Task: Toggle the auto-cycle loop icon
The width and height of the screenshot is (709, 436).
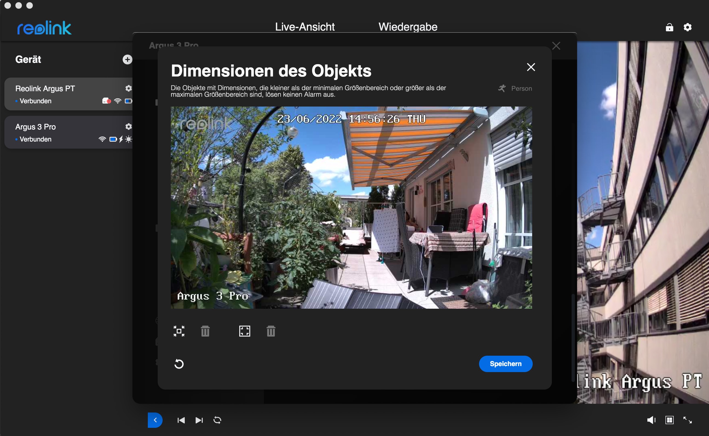Action: 217,420
